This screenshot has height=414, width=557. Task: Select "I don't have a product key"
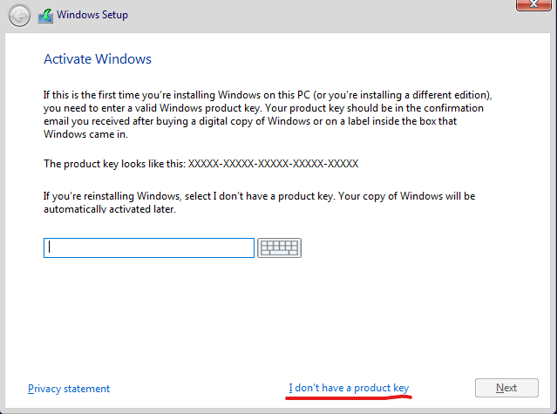pos(349,388)
